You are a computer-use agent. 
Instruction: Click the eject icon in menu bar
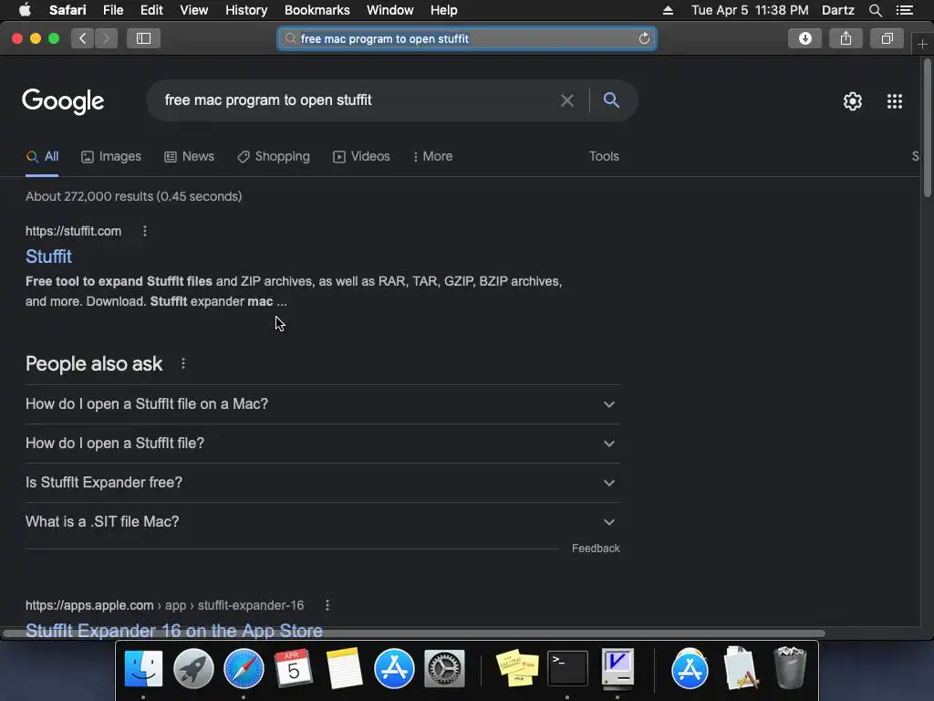click(x=668, y=10)
